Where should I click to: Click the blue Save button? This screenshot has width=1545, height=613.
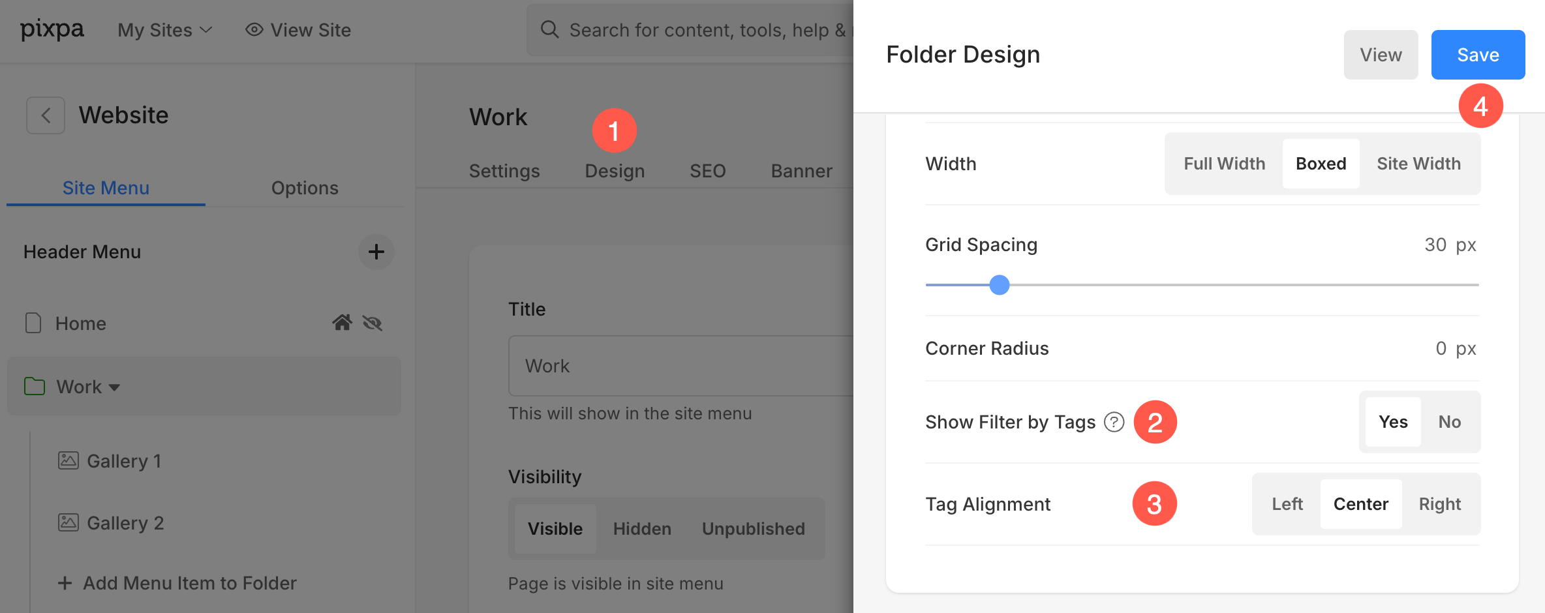1478,55
